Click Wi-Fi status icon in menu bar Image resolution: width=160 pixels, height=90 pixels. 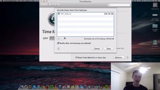pos(141,1)
